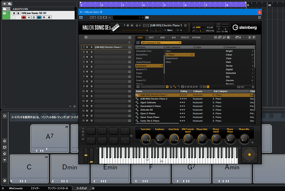
Task: Click the record enable button on HALion track
Action: (24, 17)
